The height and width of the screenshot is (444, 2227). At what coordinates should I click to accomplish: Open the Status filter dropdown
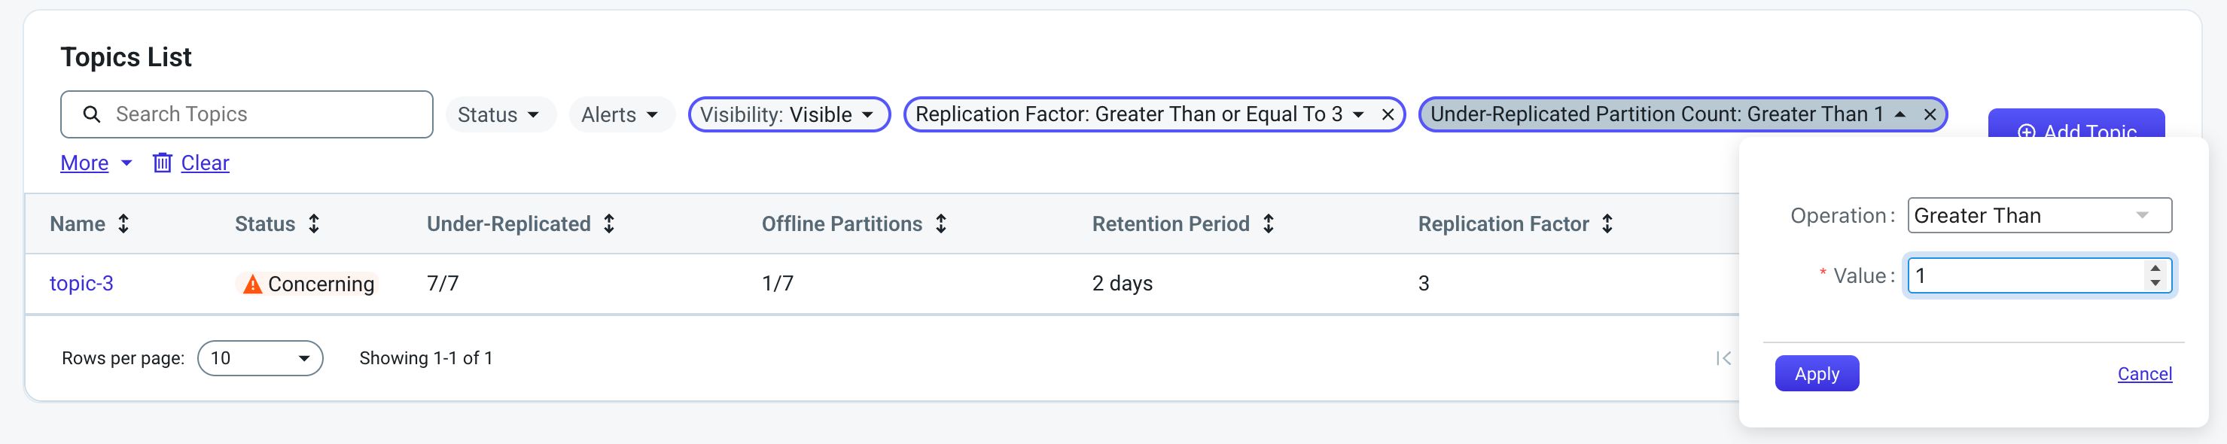pyautogui.click(x=501, y=115)
